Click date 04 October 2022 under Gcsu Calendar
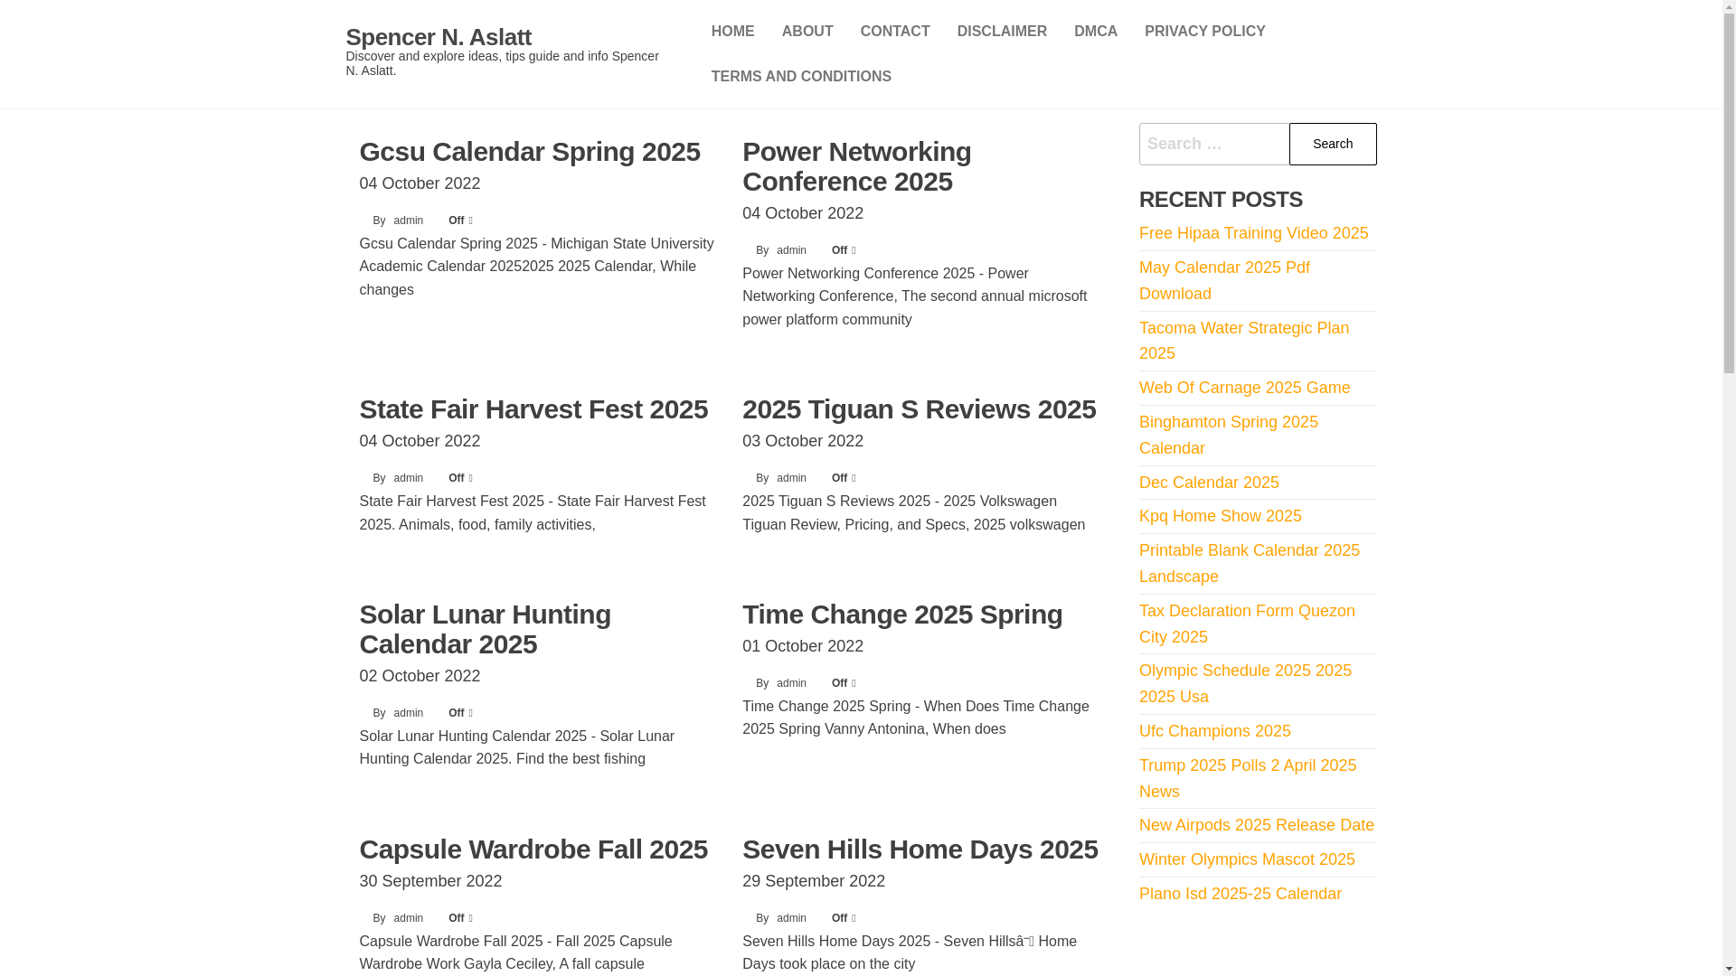The image size is (1736, 976). coord(420,183)
